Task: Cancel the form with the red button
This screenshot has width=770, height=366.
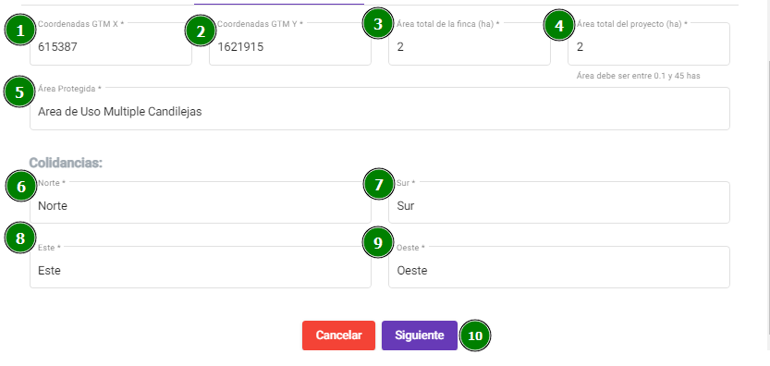Action: pos(338,335)
